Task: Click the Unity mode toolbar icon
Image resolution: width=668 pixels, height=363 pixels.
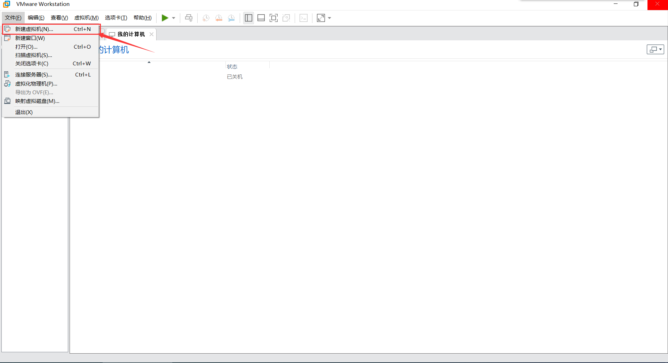Action: [x=286, y=18]
